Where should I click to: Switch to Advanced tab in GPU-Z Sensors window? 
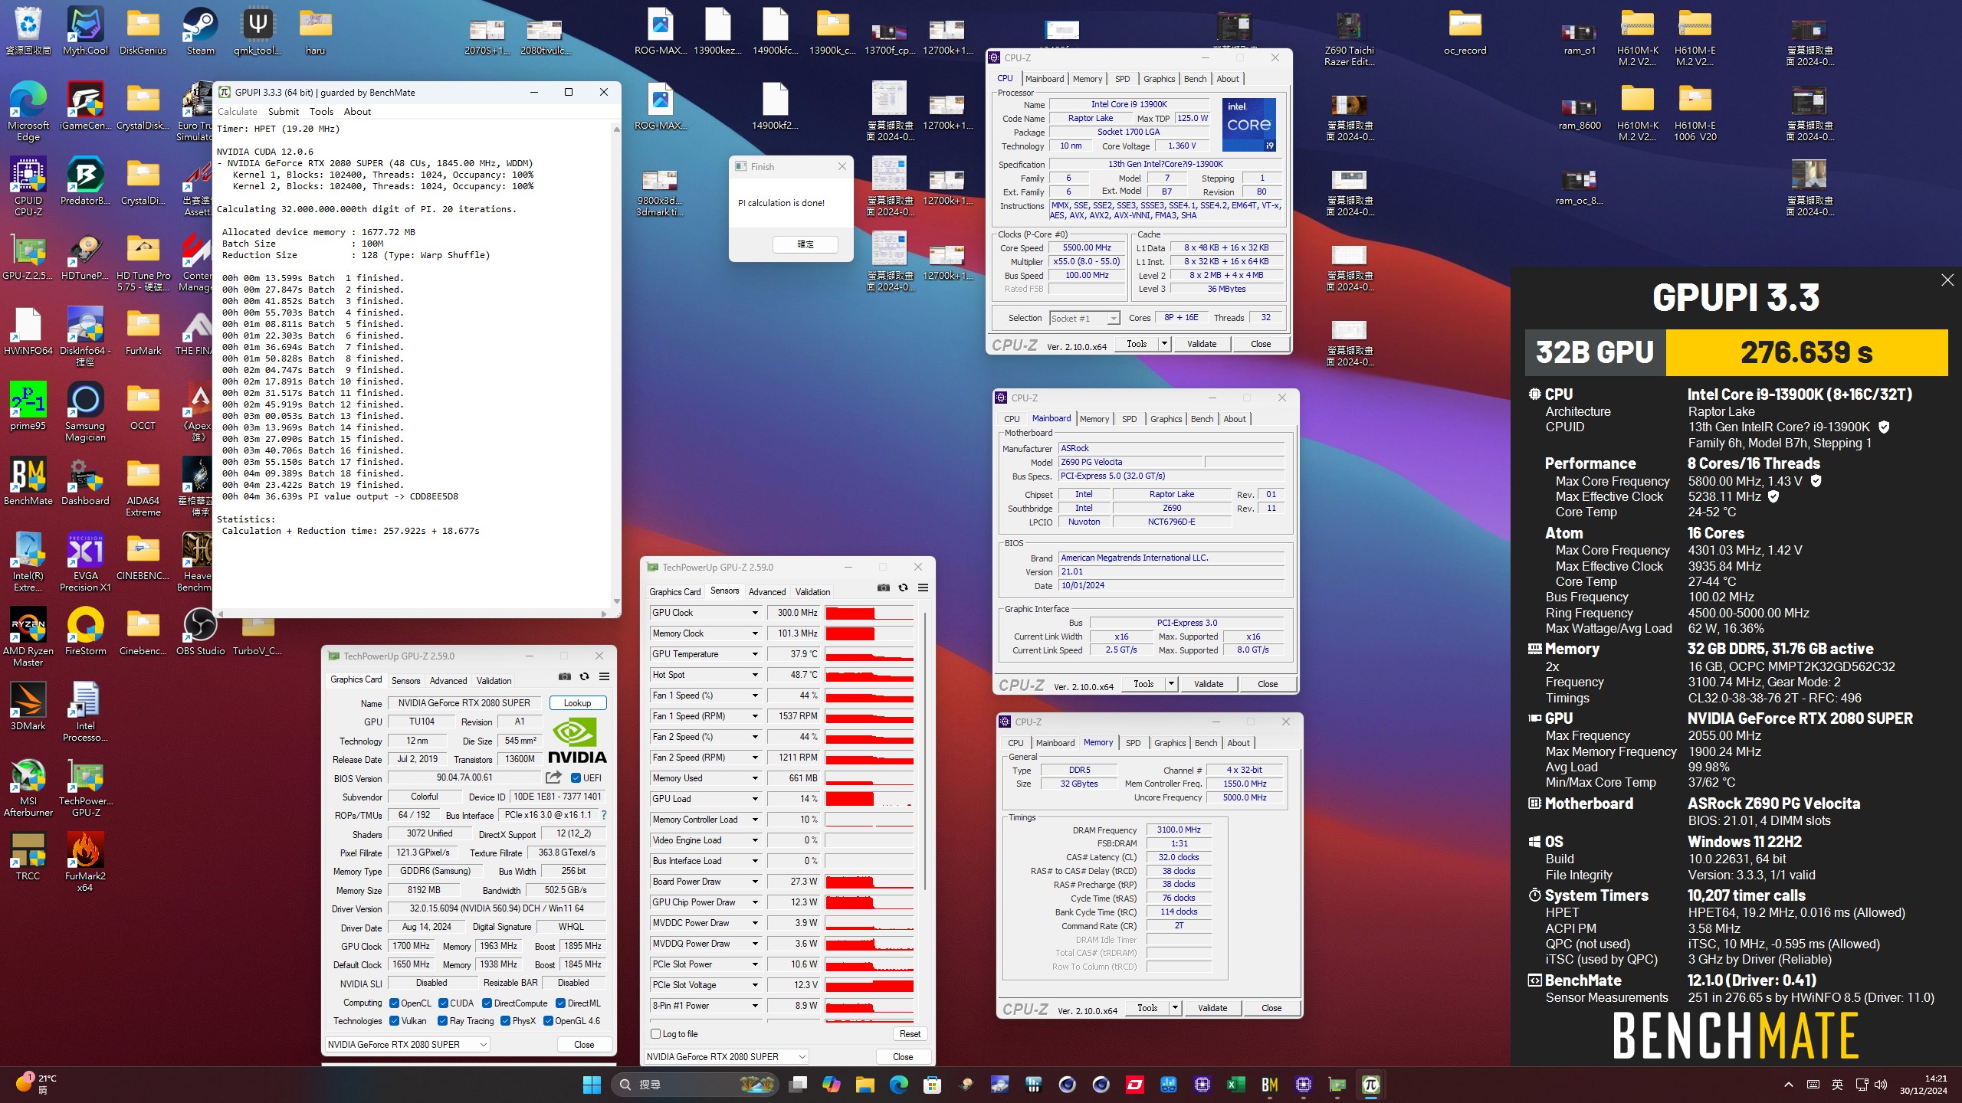pyautogui.click(x=767, y=591)
